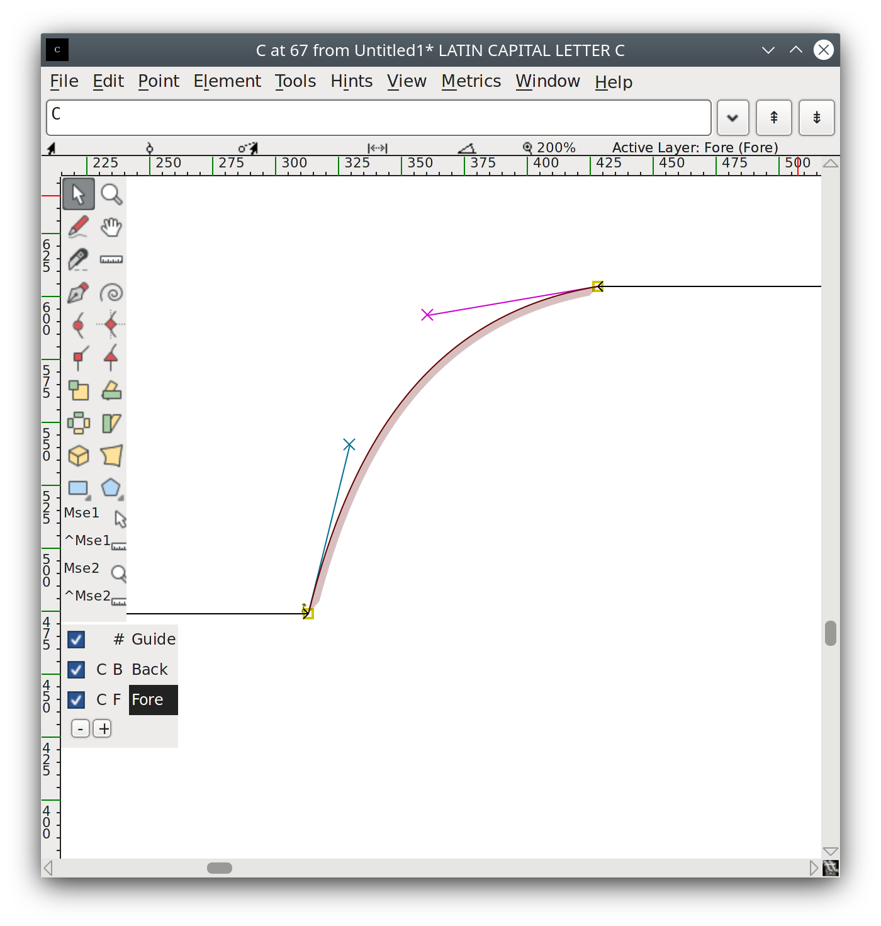This screenshot has width=881, height=926.
Task: Select the Pointer tool
Action: point(79,194)
